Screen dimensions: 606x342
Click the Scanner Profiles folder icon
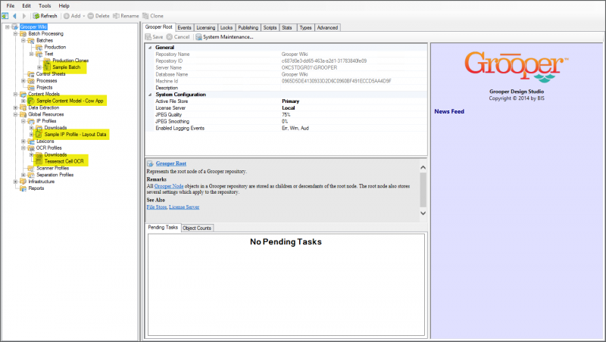31,168
